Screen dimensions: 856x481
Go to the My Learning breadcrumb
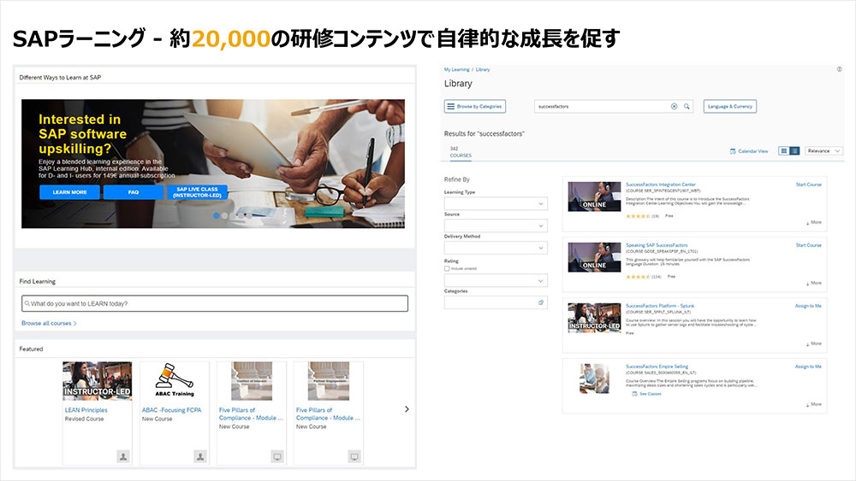[x=456, y=70]
